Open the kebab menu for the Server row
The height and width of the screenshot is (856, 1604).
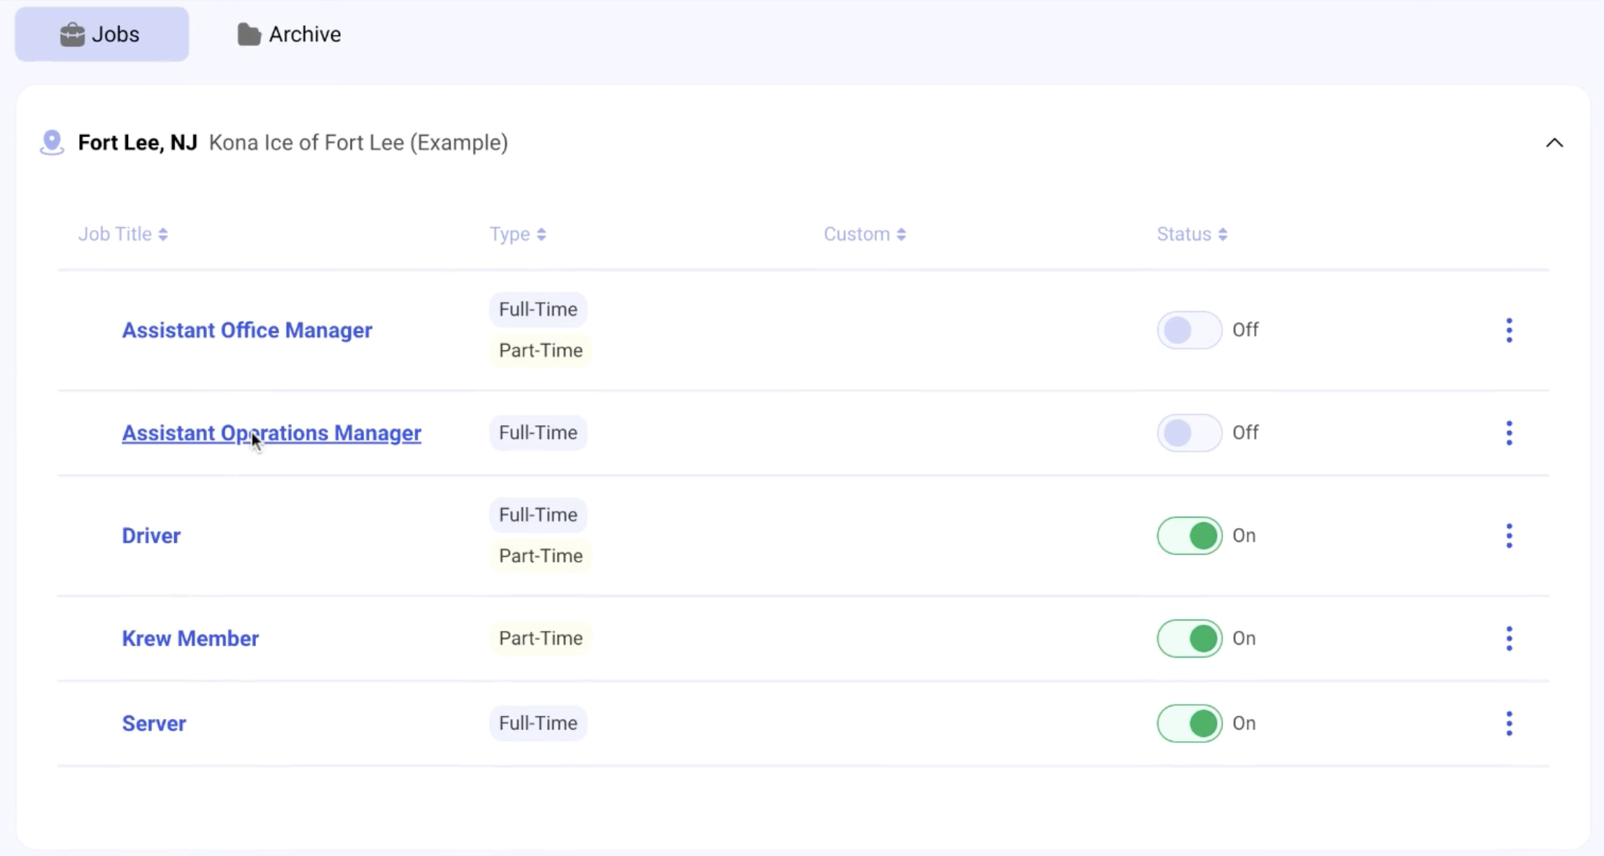tap(1509, 723)
